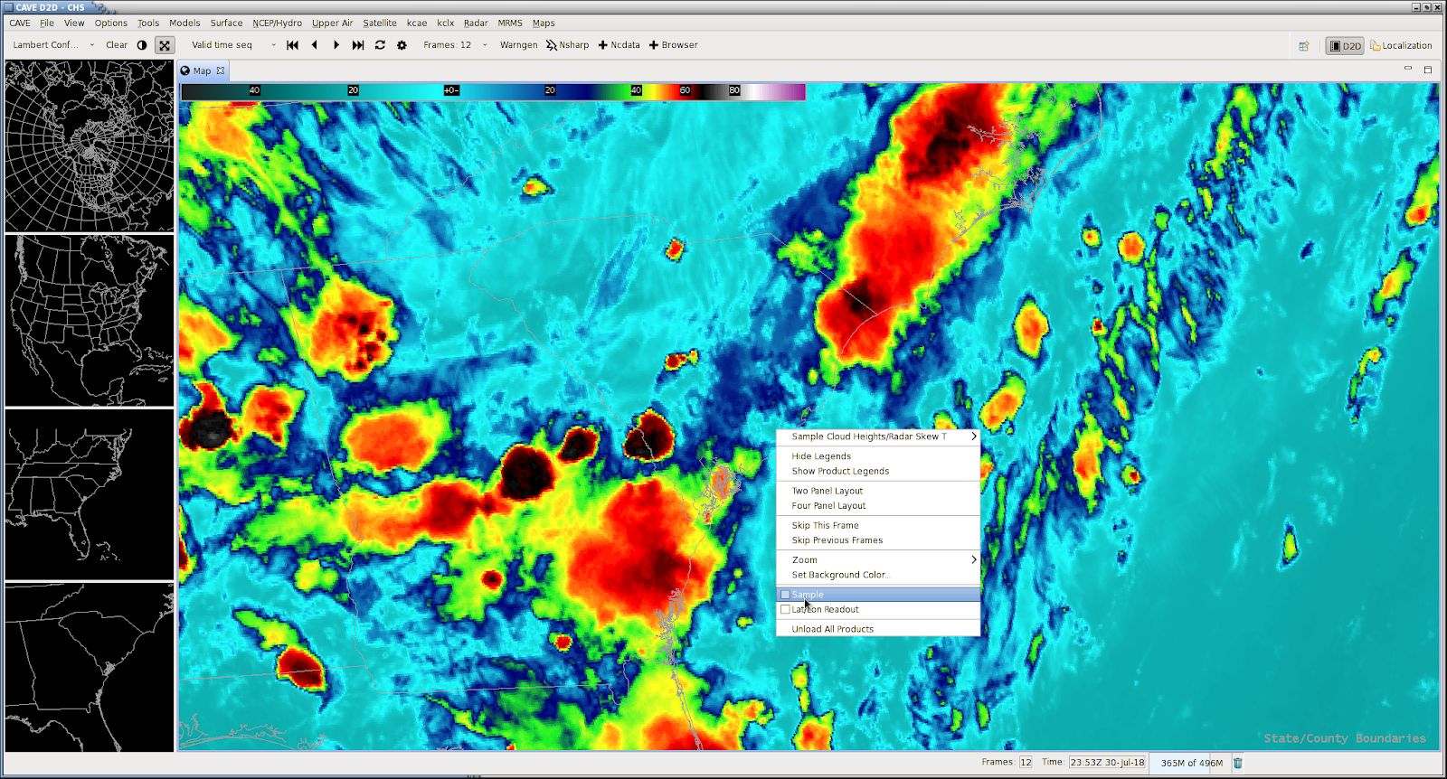This screenshot has height=779, width=1447.
Task: Open the Tools menu
Action: 148,23
